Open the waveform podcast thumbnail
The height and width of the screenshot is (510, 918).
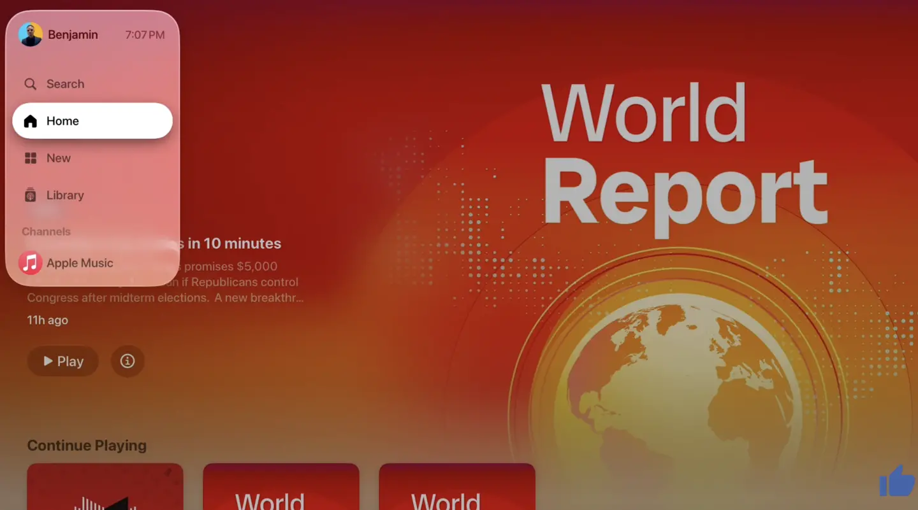[x=105, y=486]
